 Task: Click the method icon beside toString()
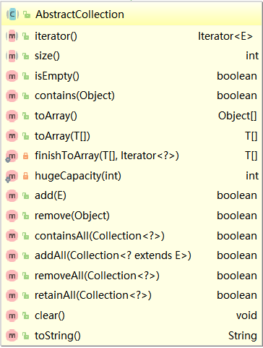[x=12, y=336]
